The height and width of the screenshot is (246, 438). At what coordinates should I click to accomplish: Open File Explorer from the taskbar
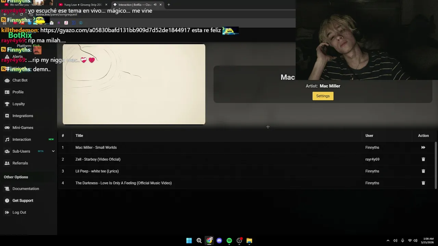click(249, 241)
